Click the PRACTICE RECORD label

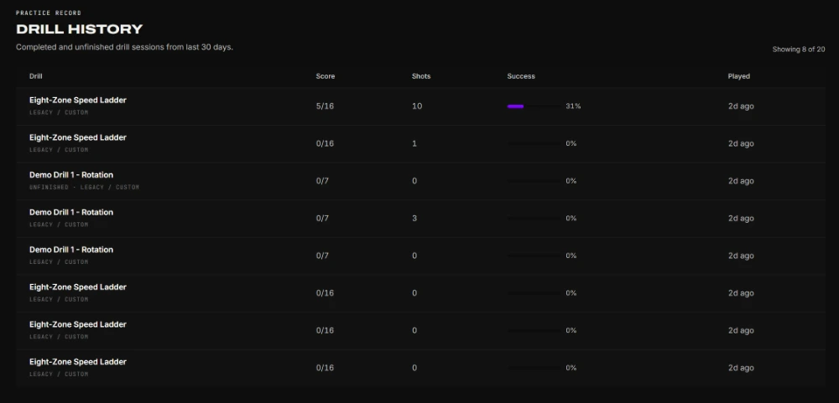[49, 13]
